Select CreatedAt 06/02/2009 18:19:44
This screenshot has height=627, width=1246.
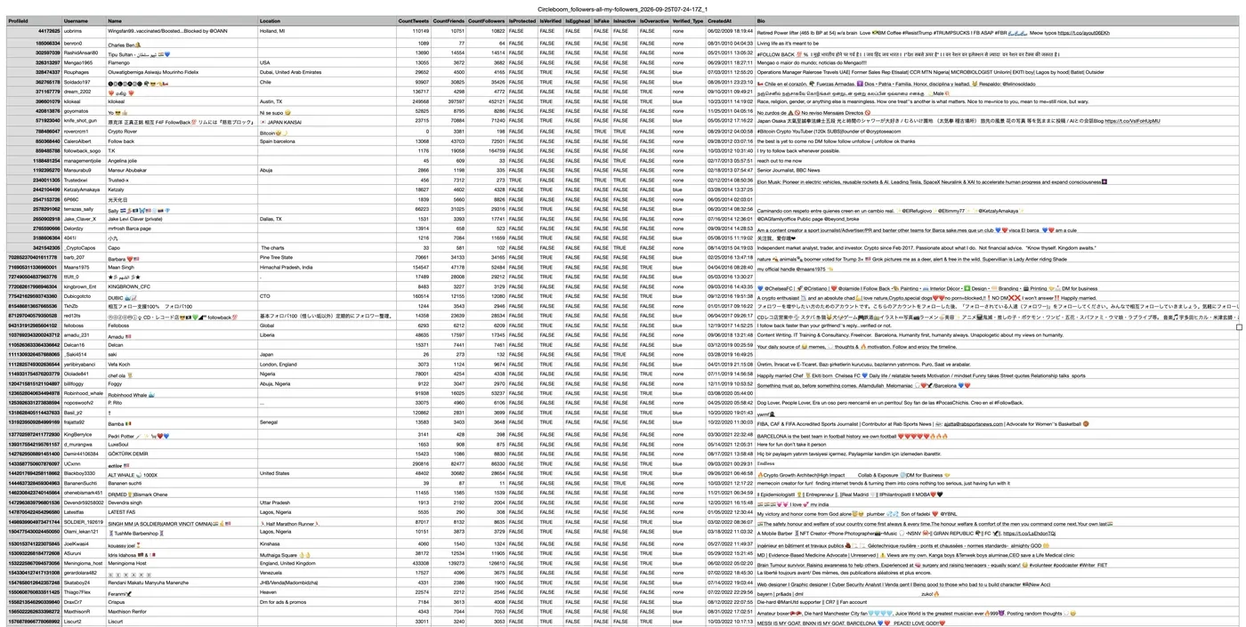pos(730,32)
